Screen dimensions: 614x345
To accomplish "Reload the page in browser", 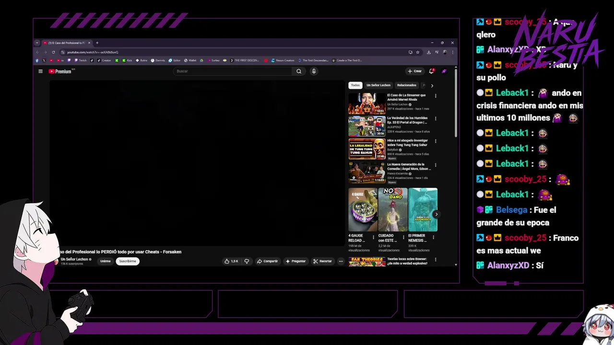I will (53, 52).
